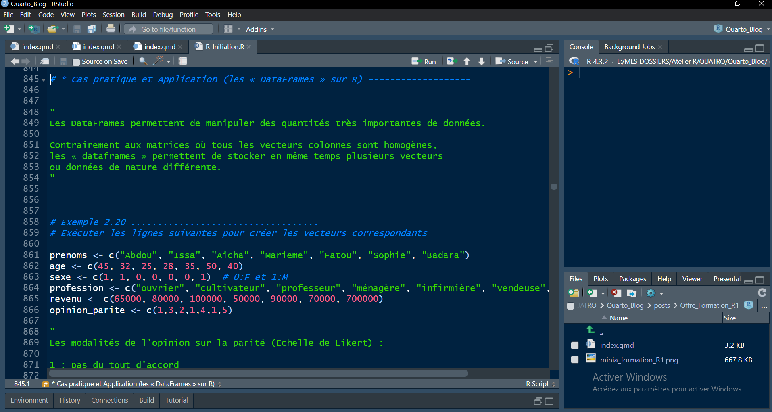
Task: Enable the Source on Save checkbox
Action: coord(76,62)
